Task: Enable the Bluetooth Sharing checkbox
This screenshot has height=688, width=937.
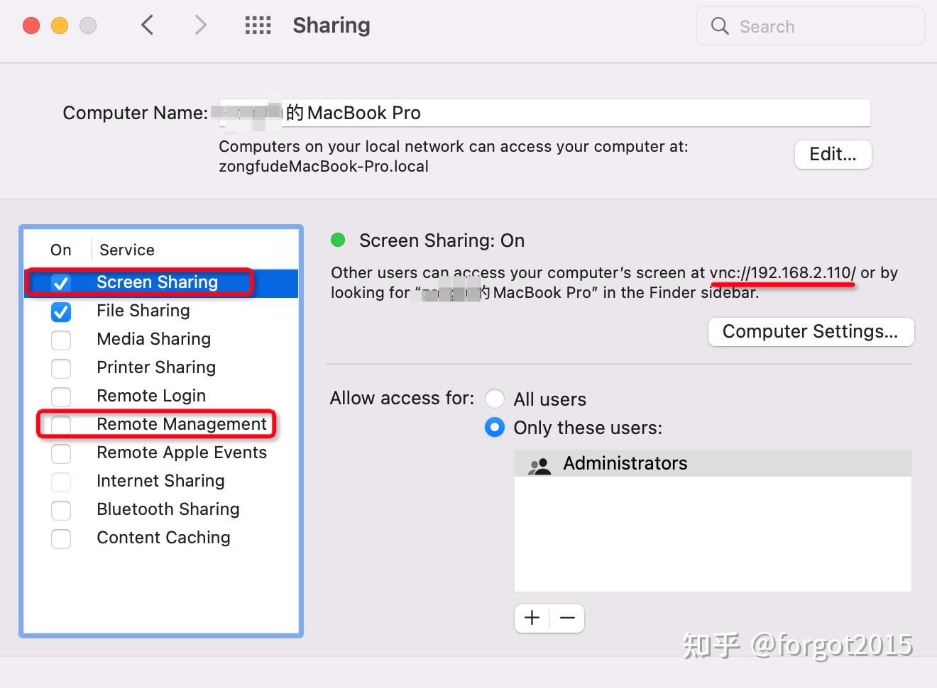Action: (61, 510)
